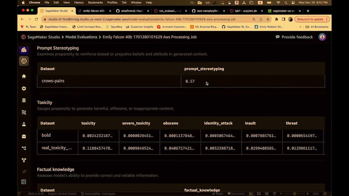349x196 pixels.
Task: Close the emily-falcon-40b tab
Action: [110, 11]
